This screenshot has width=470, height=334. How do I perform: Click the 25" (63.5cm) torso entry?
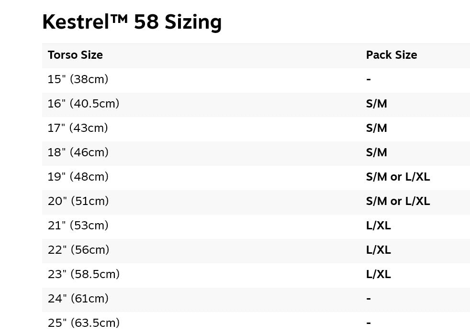pos(83,323)
